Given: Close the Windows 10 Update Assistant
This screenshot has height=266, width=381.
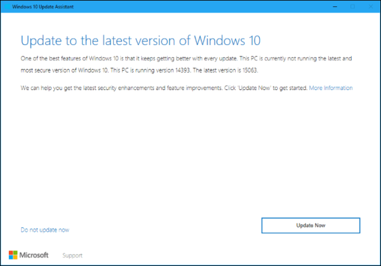Looking at the screenshot, I should click(369, 8).
